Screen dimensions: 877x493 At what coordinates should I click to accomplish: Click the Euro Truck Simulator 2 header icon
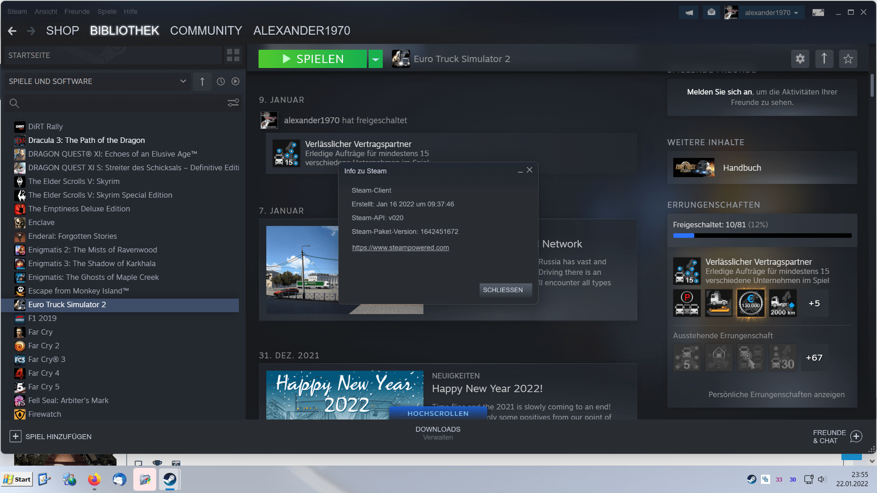point(401,59)
